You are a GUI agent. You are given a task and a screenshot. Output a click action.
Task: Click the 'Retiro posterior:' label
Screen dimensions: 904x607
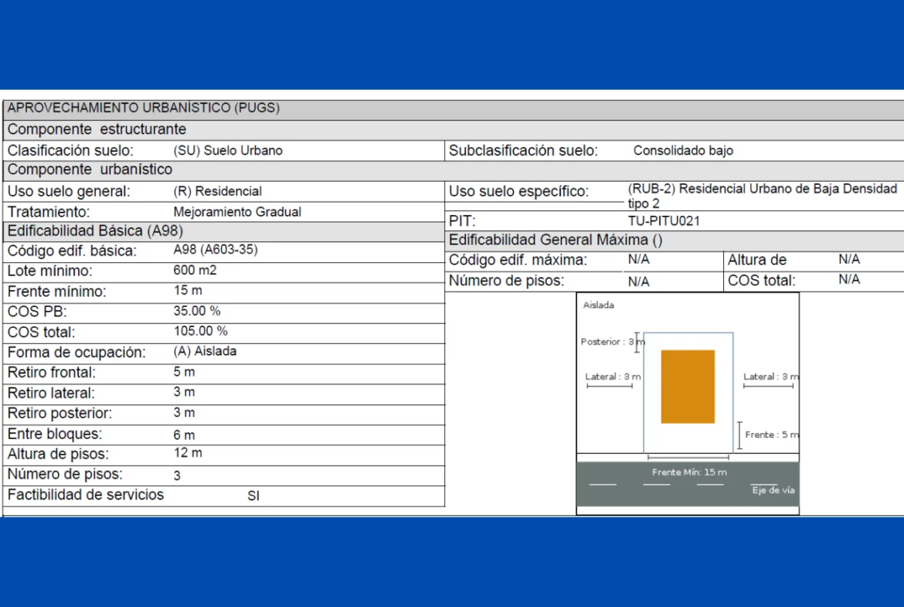pyautogui.click(x=59, y=414)
